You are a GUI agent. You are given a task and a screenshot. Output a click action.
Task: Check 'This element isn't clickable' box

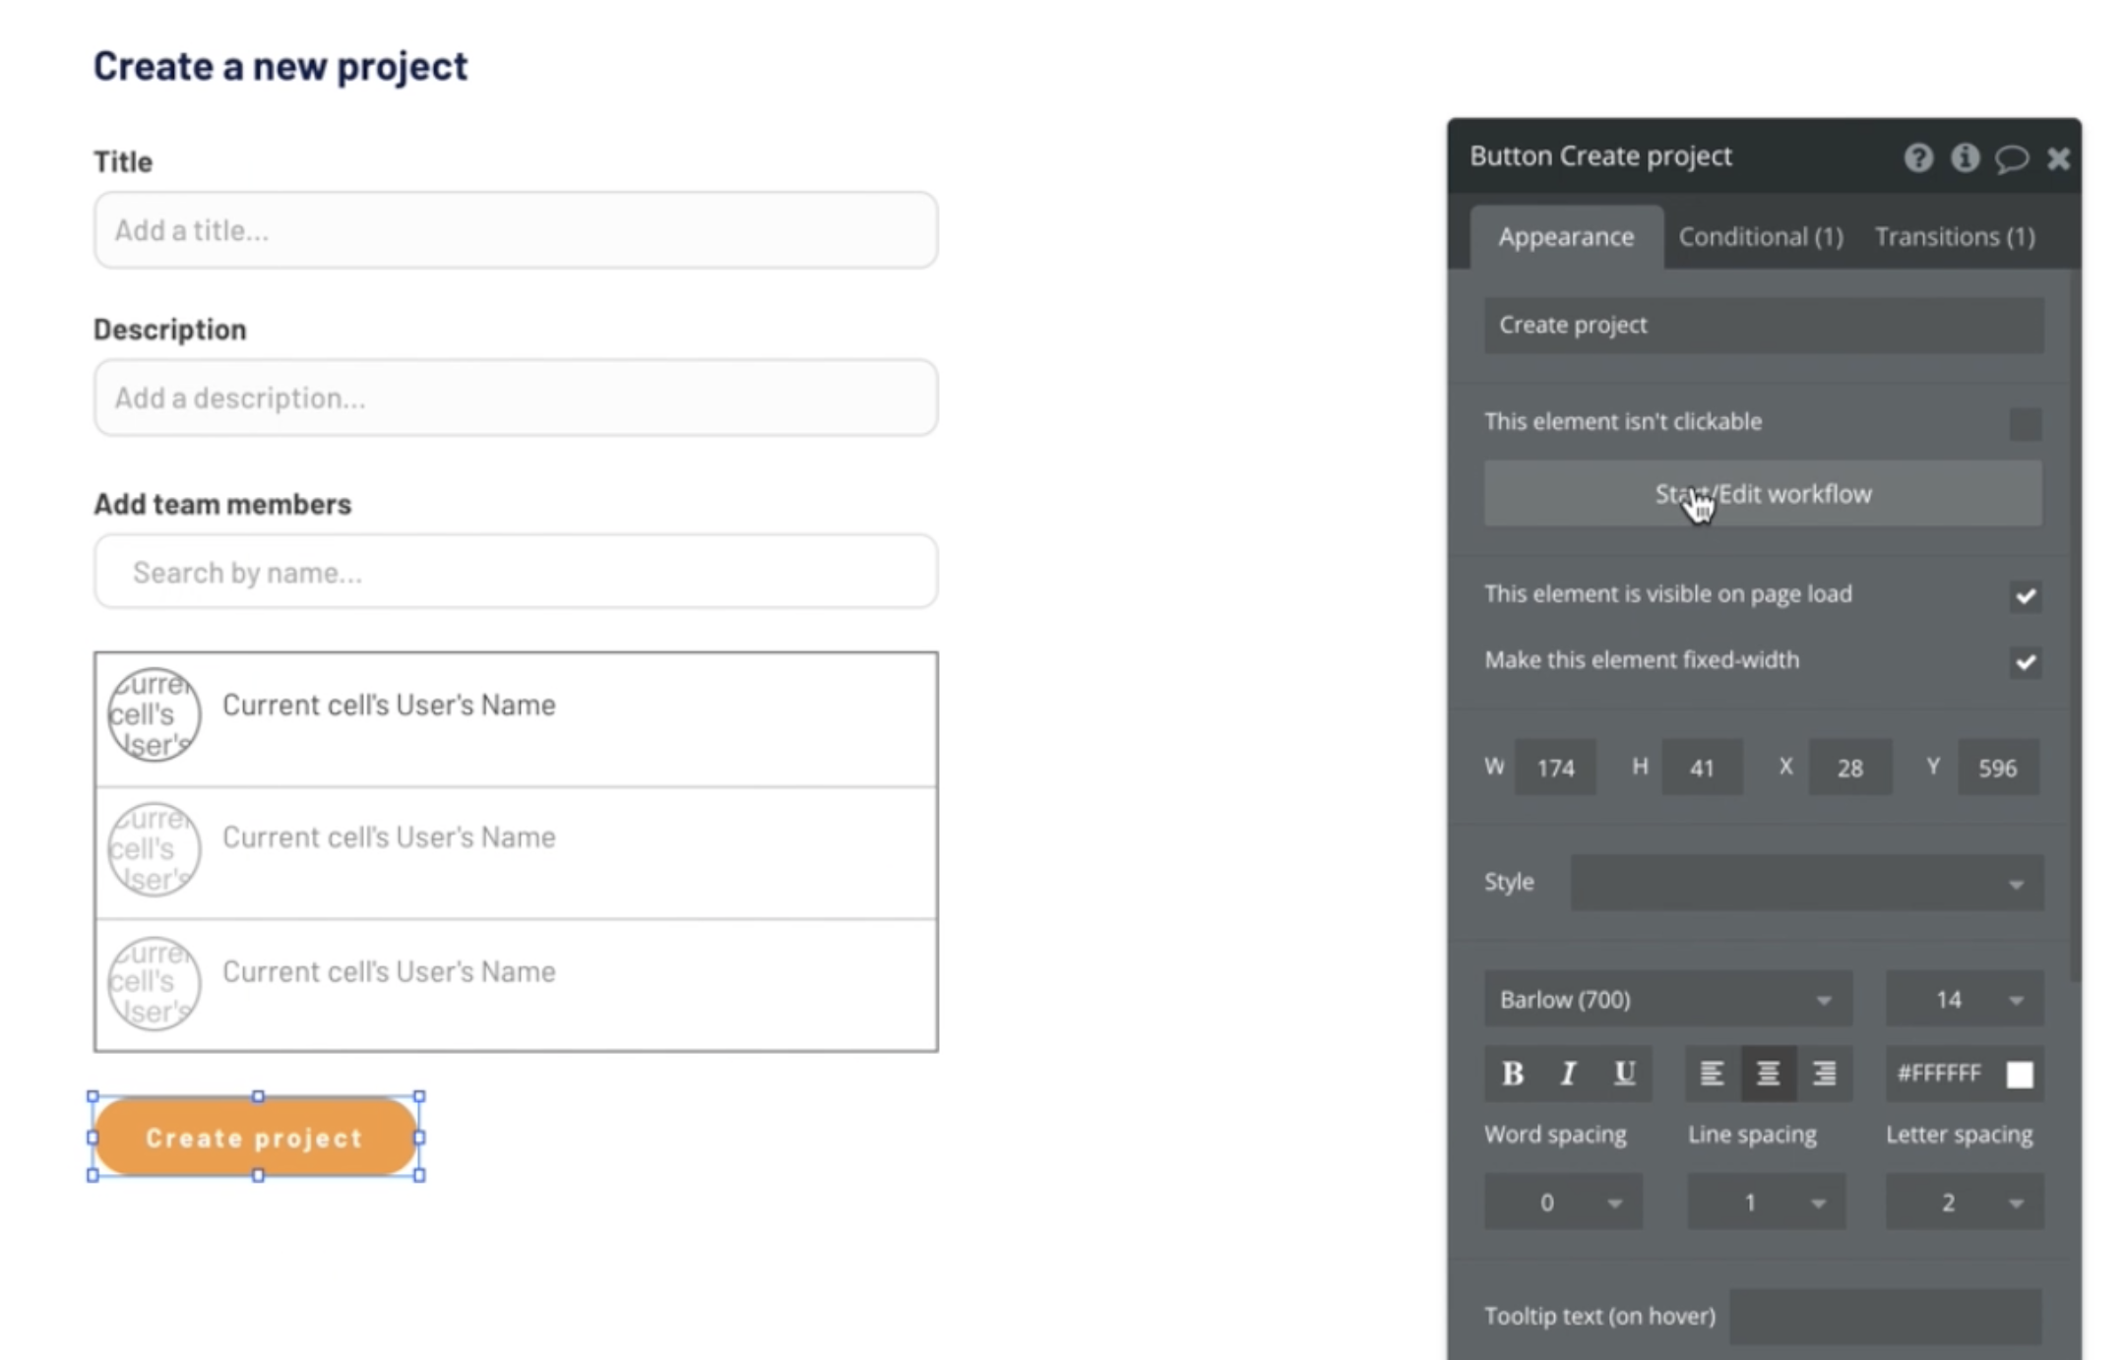pos(2025,424)
